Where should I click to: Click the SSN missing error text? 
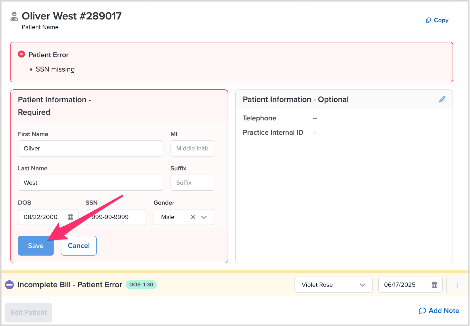click(55, 69)
